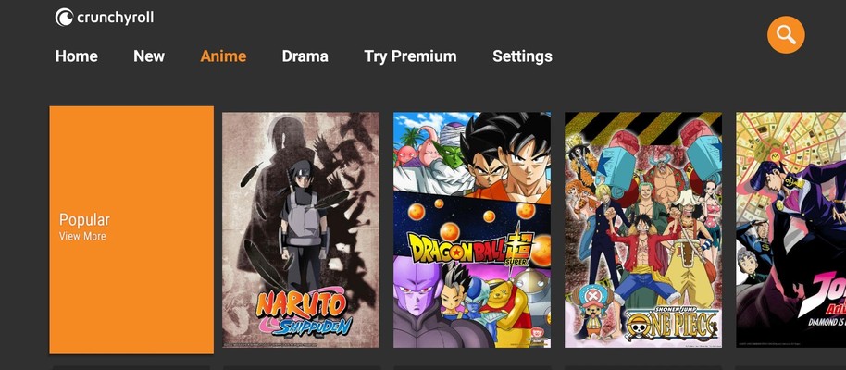
Task: Go to the Home tab
Action: [x=77, y=56]
